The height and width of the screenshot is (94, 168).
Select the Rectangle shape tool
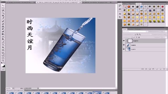[3, 50]
